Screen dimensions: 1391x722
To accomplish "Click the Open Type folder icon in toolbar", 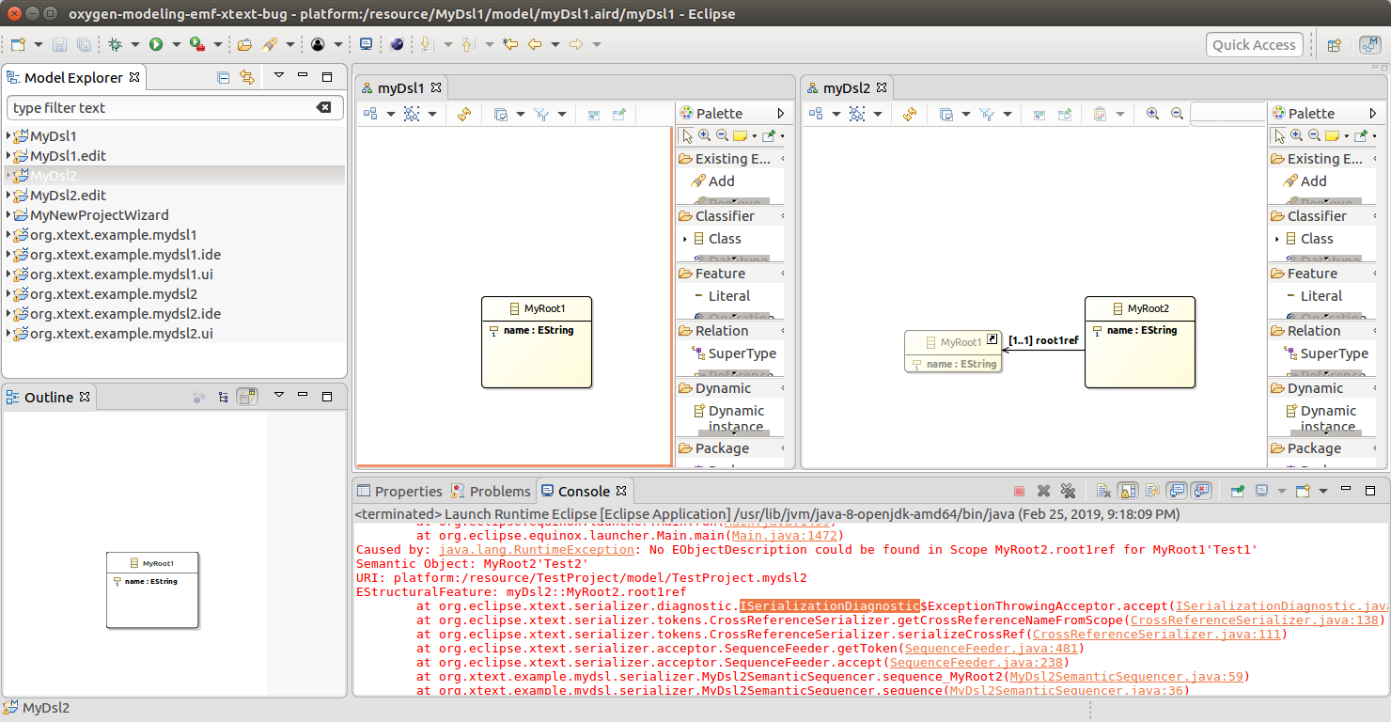I will (244, 44).
